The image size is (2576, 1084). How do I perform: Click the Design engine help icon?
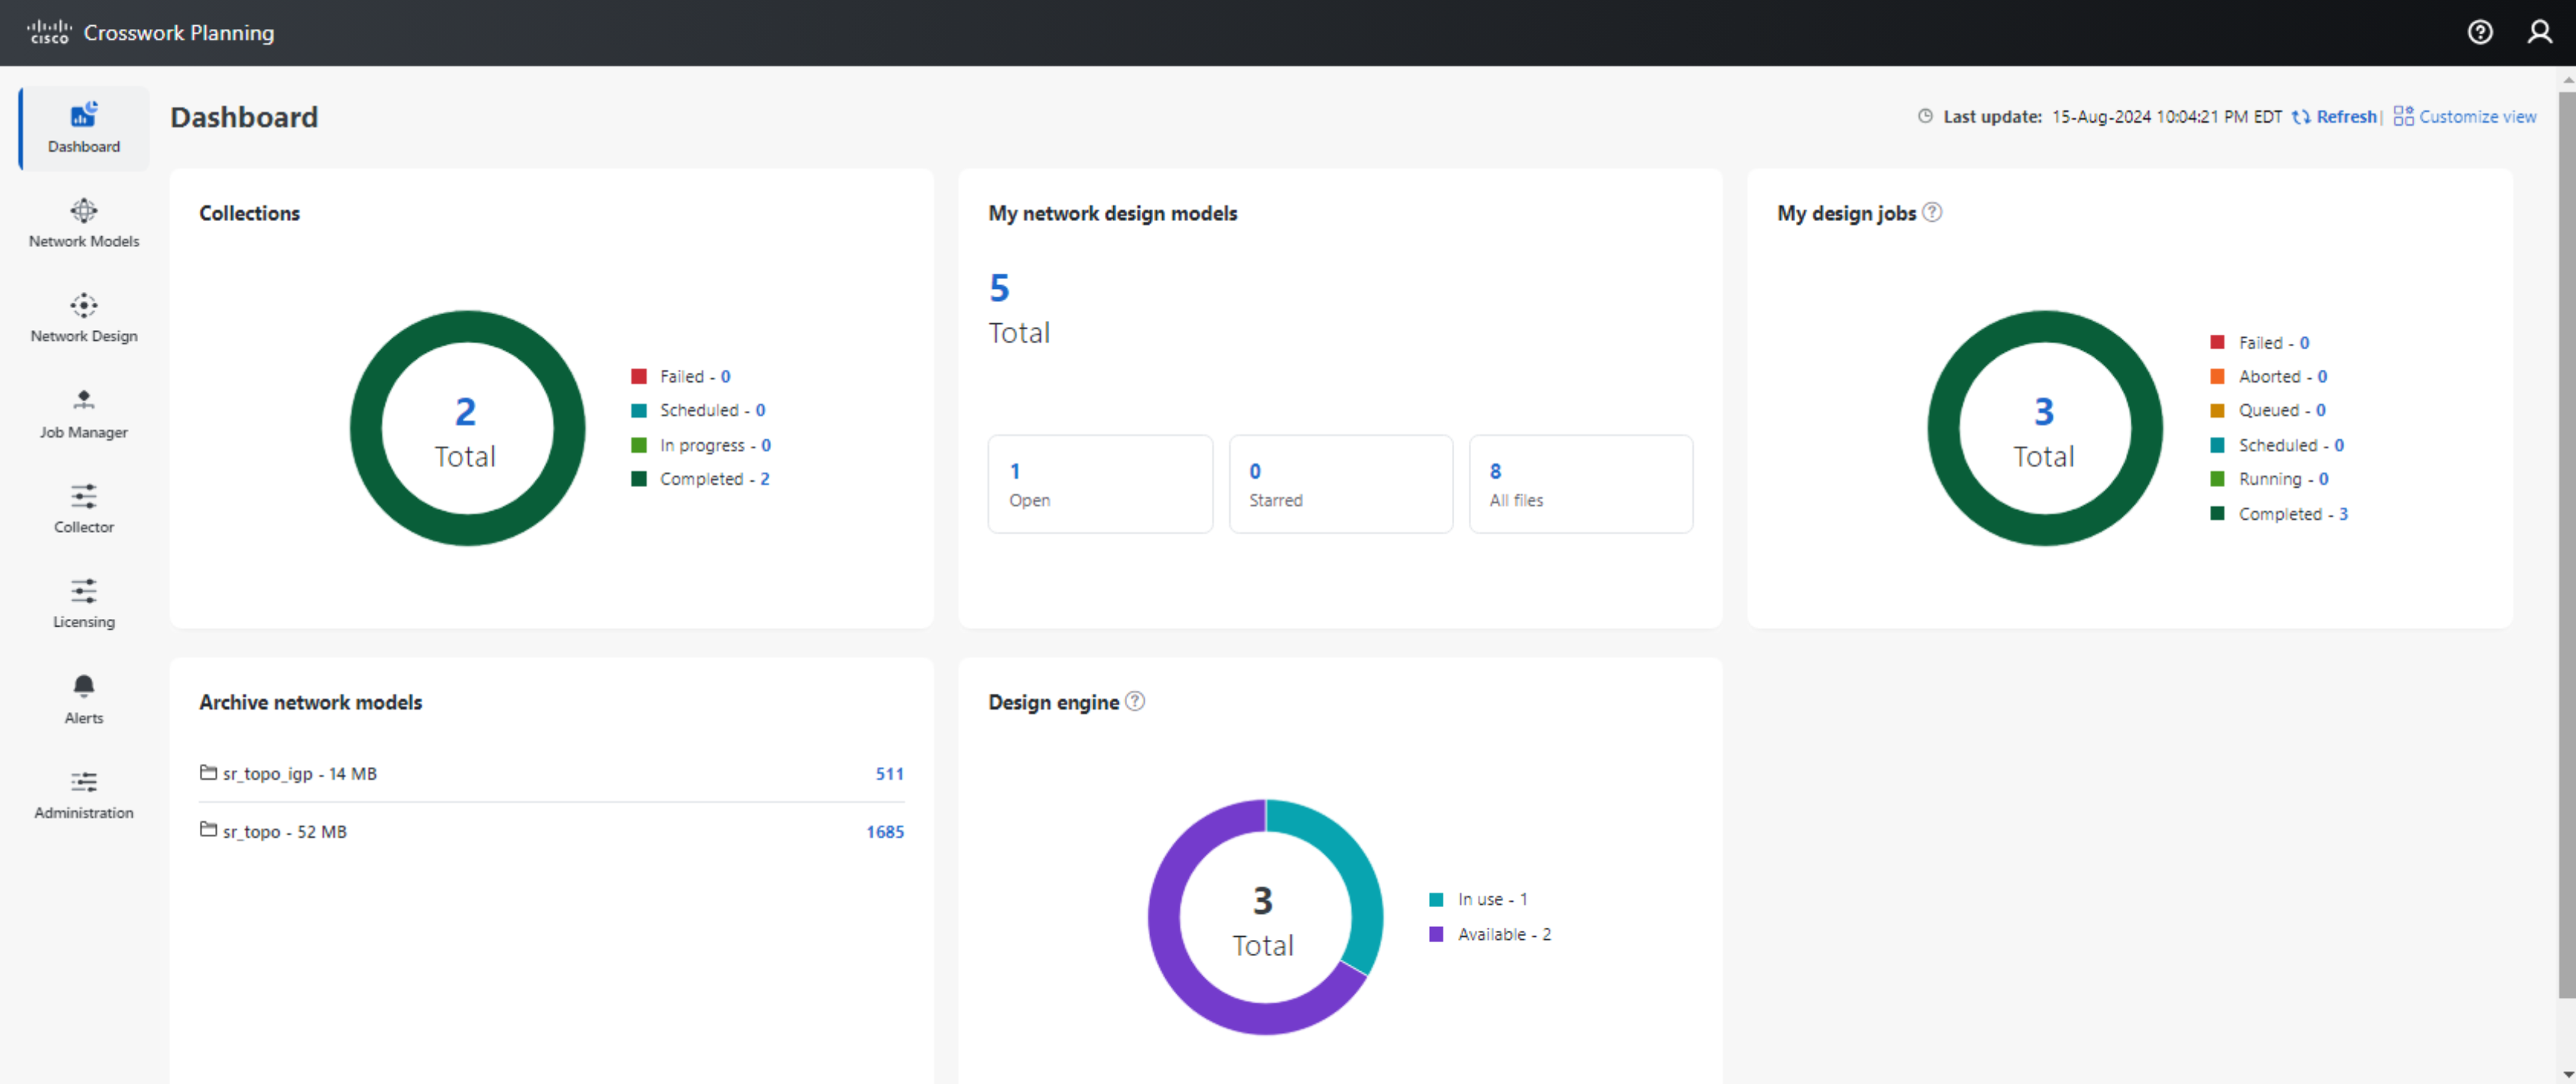point(1135,702)
